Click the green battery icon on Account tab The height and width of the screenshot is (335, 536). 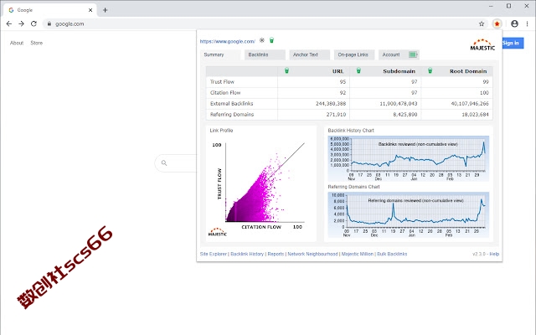click(413, 54)
